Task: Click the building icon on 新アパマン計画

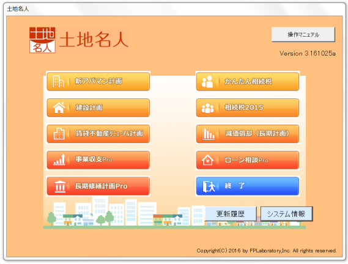Action: 58,81
